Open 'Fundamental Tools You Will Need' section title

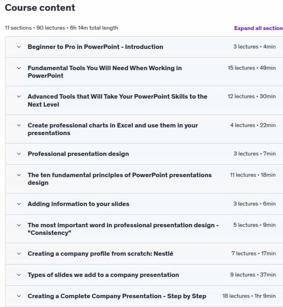(105, 72)
